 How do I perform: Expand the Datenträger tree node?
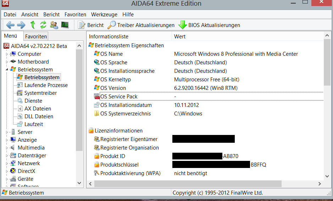pyautogui.click(x=7, y=156)
